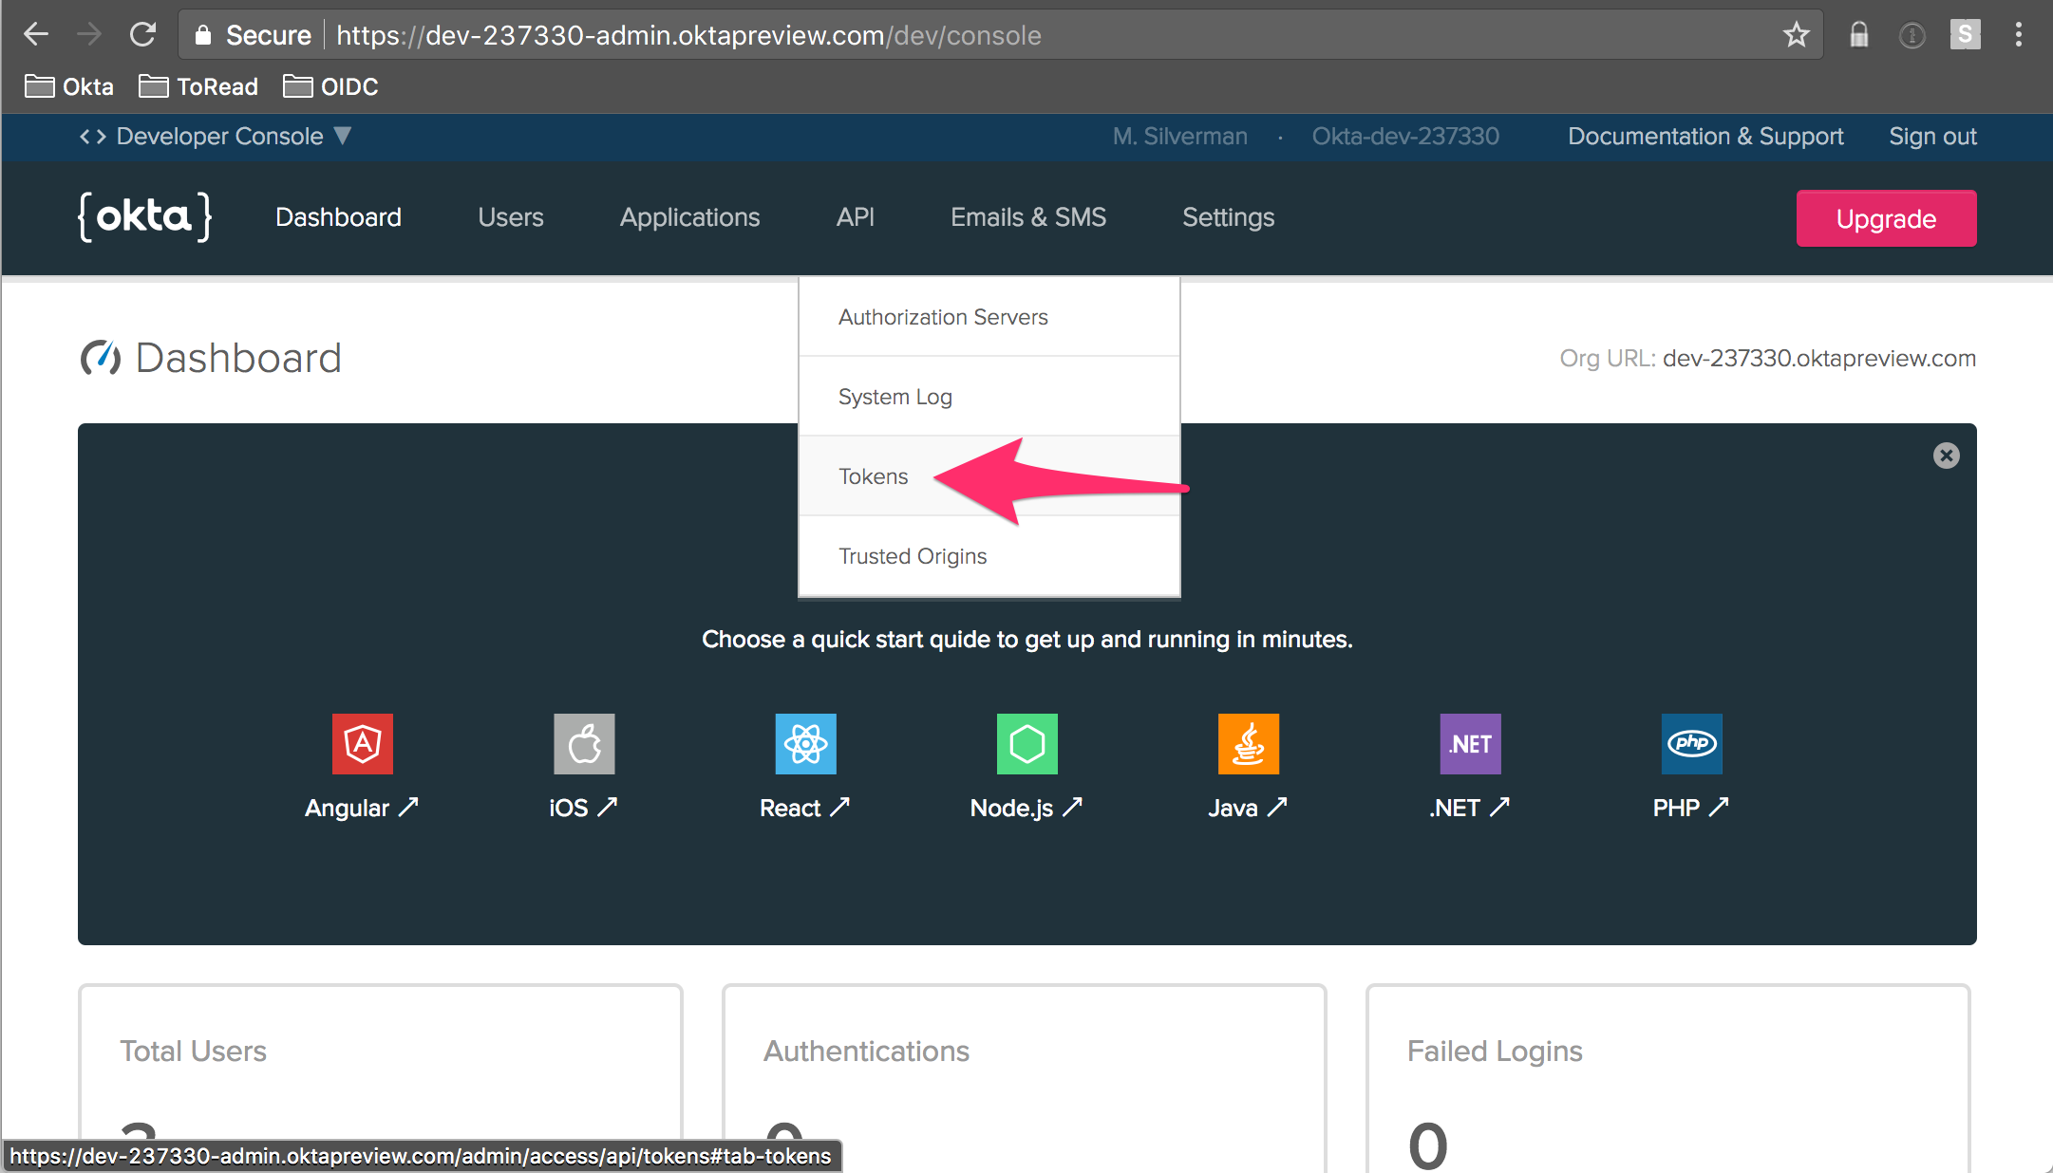Viewport: 2053px width, 1173px height.
Task: Reload the page with the refresh icon
Action: (x=142, y=35)
